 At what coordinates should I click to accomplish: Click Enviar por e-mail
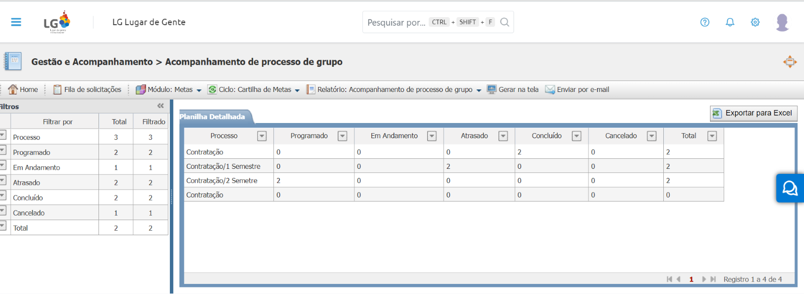click(x=577, y=89)
